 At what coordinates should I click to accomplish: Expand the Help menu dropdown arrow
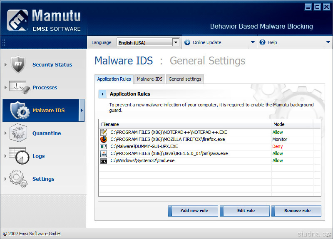point(328,42)
